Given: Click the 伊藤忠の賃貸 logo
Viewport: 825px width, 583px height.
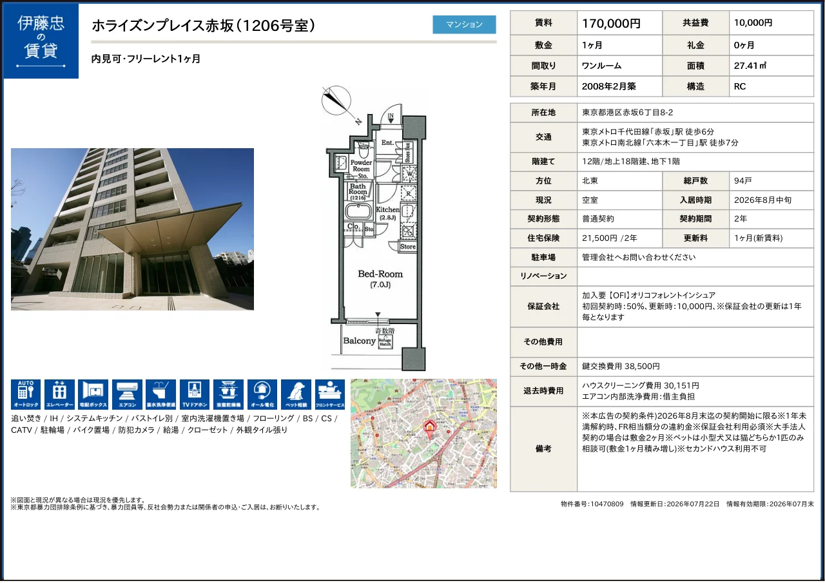Looking at the screenshot, I should (41, 41).
